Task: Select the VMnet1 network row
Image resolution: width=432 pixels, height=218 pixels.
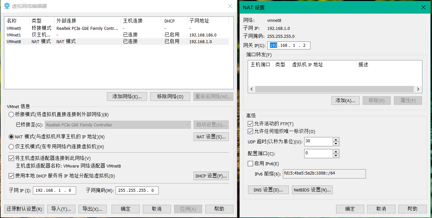Action: [x=117, y=35]
